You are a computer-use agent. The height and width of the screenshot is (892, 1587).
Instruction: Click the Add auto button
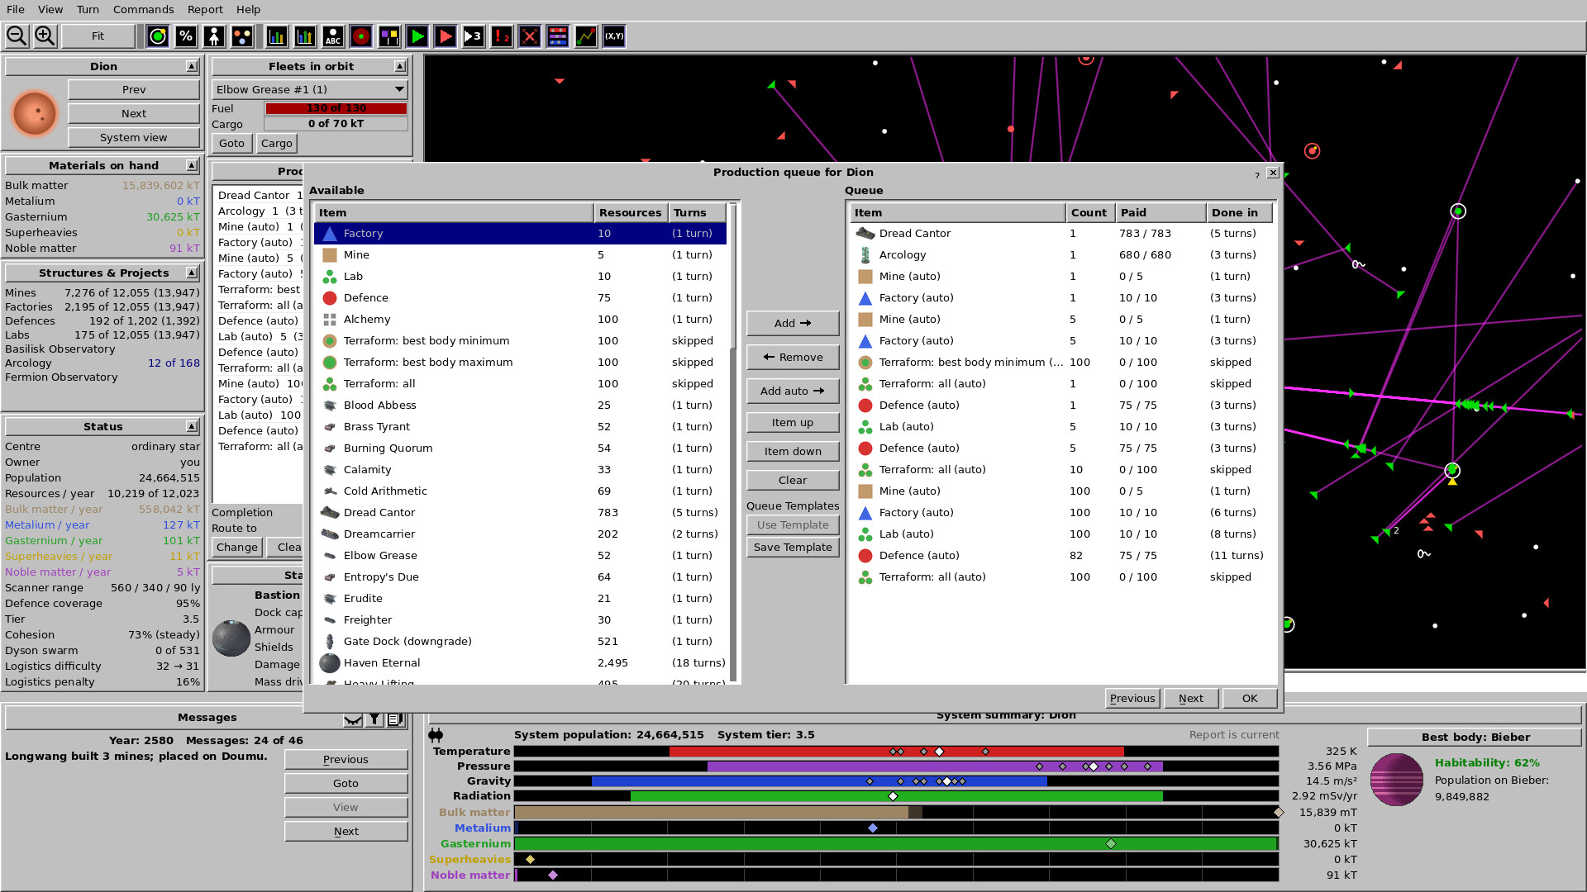click(793, 391)
